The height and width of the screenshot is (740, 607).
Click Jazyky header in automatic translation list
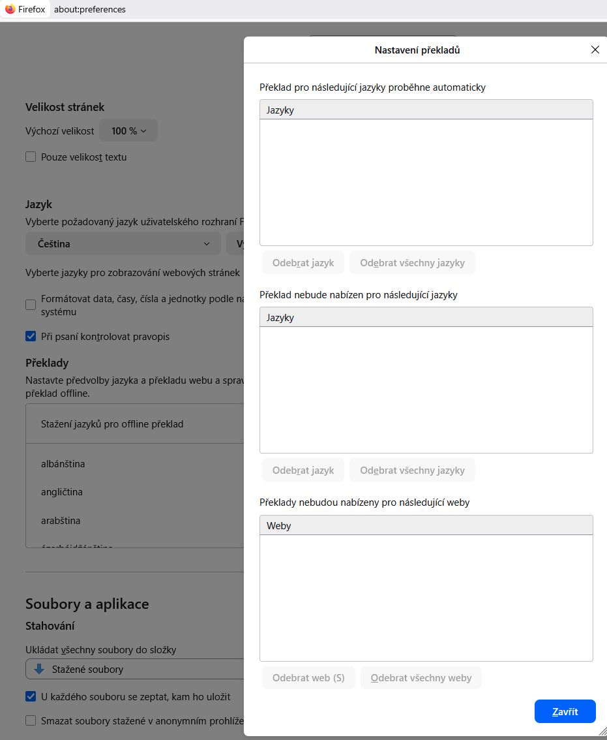point(426,110)
